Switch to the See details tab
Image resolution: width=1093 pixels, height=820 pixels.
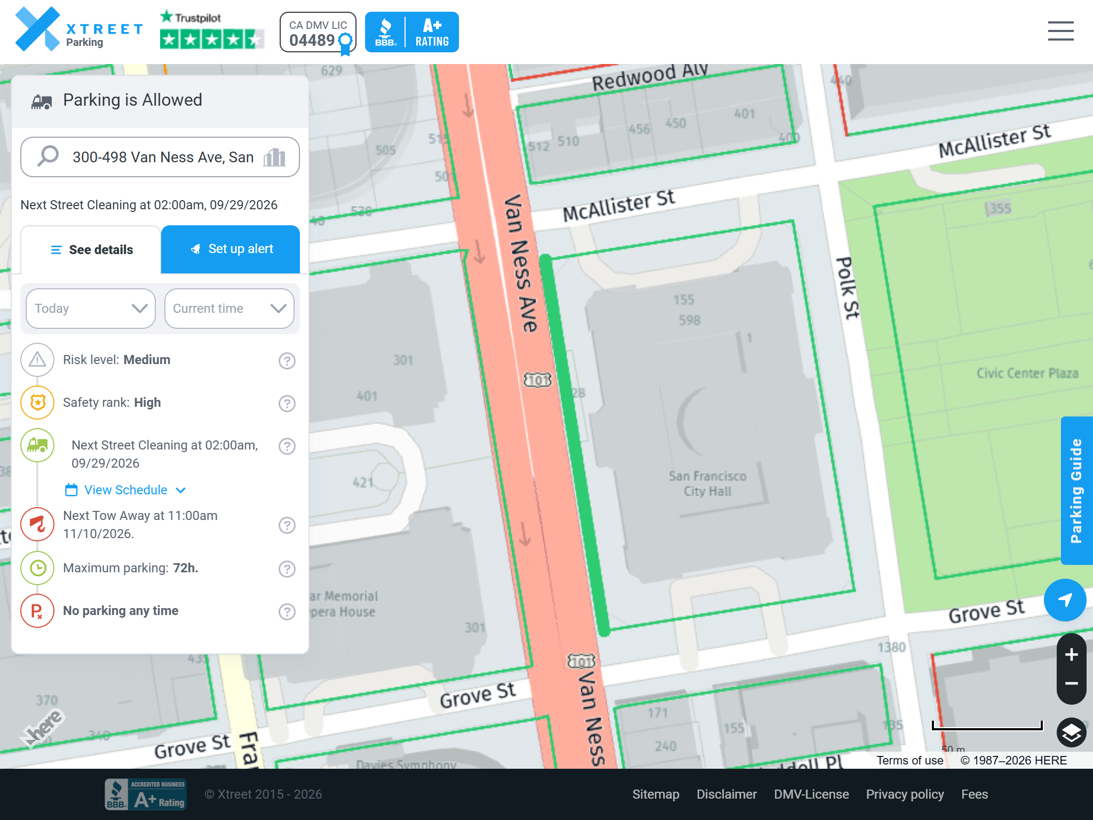point(91,250)
